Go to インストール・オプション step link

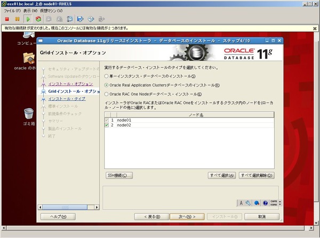coord(70,84)
